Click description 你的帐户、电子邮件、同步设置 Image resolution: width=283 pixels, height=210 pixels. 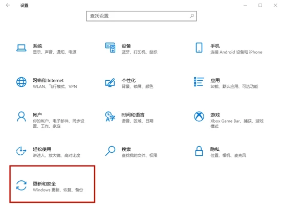(x=58, y=124)
